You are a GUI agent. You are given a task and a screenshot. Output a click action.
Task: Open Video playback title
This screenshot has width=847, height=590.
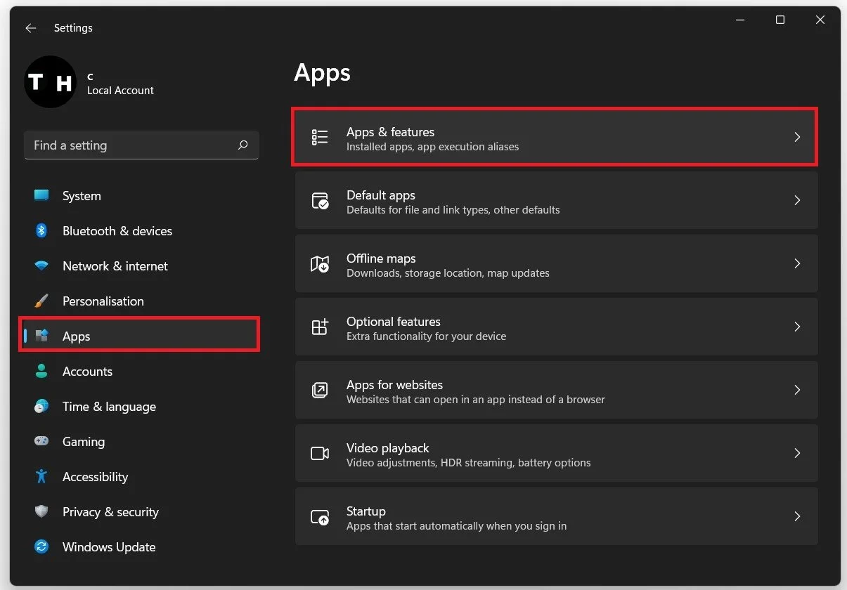pyautogui.click(x=387, y=448)
